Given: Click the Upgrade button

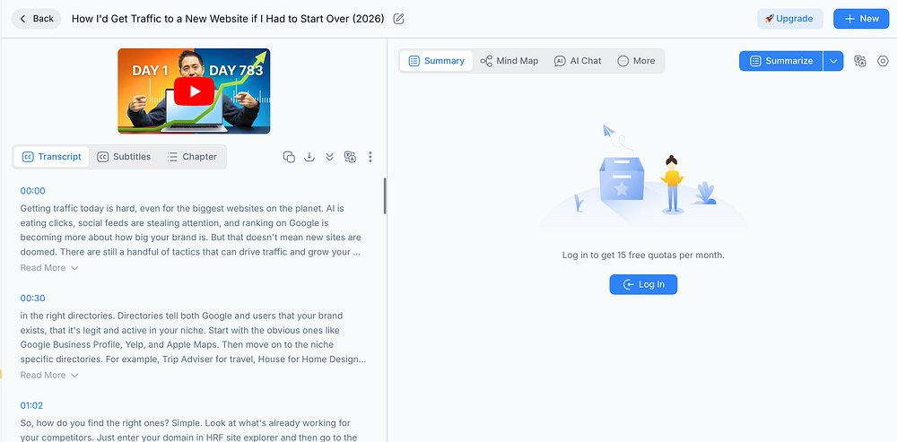Looking at the screenshot, I should [x=790, y=19].
